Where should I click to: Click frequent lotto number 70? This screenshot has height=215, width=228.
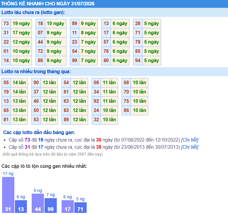click(126, 92)
